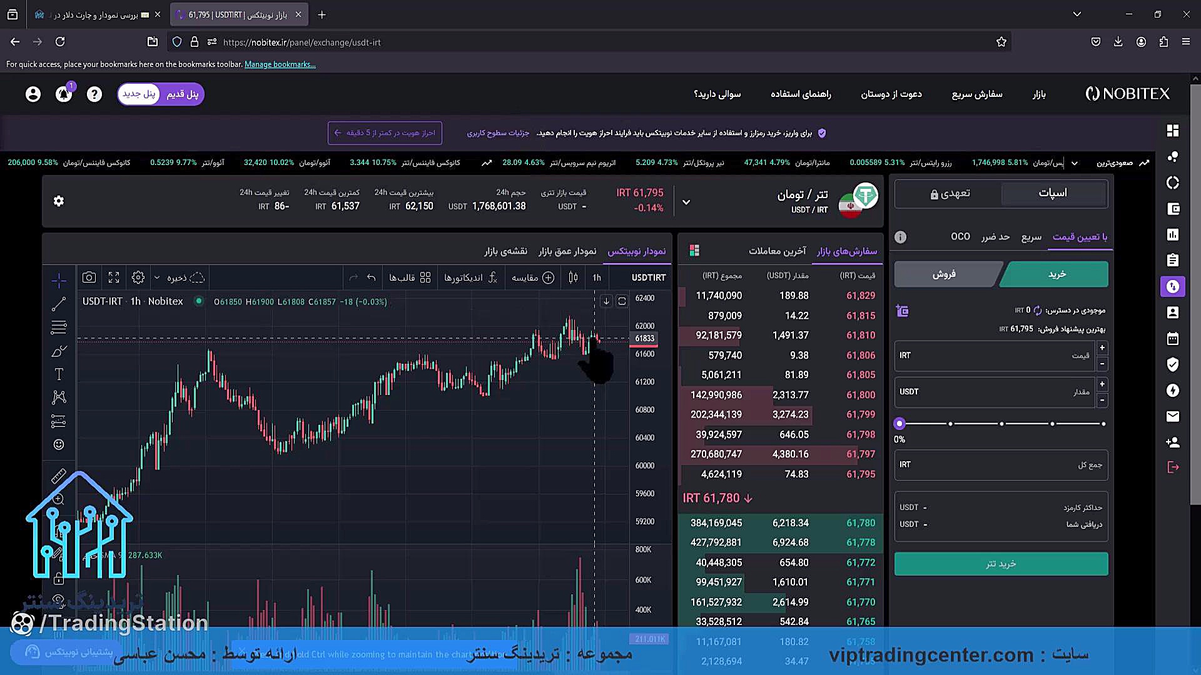Open the envelope messages icon in sidebar
Viewport: 1201px width, 675px height.
pyautogui.click(x=1173, y=416)
